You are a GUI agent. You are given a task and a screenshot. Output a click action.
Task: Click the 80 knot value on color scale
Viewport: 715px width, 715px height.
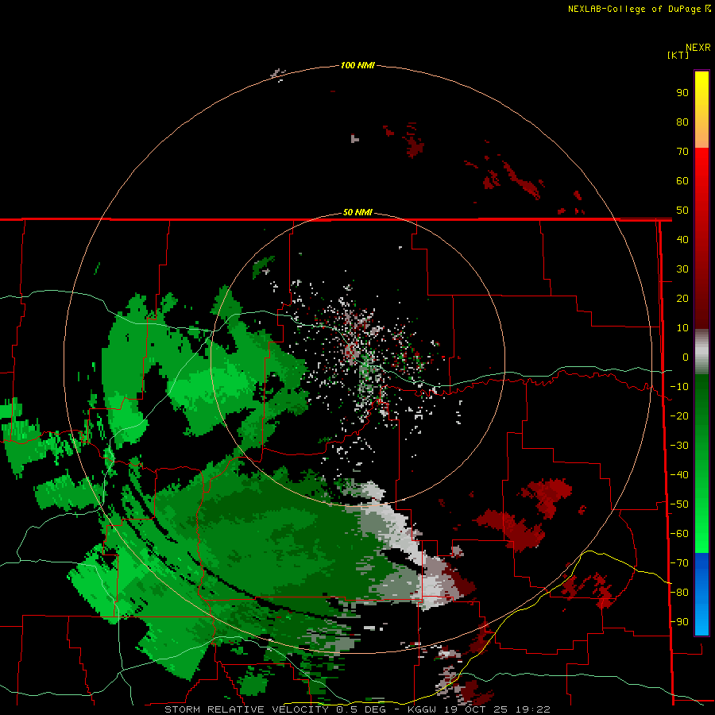682,122
